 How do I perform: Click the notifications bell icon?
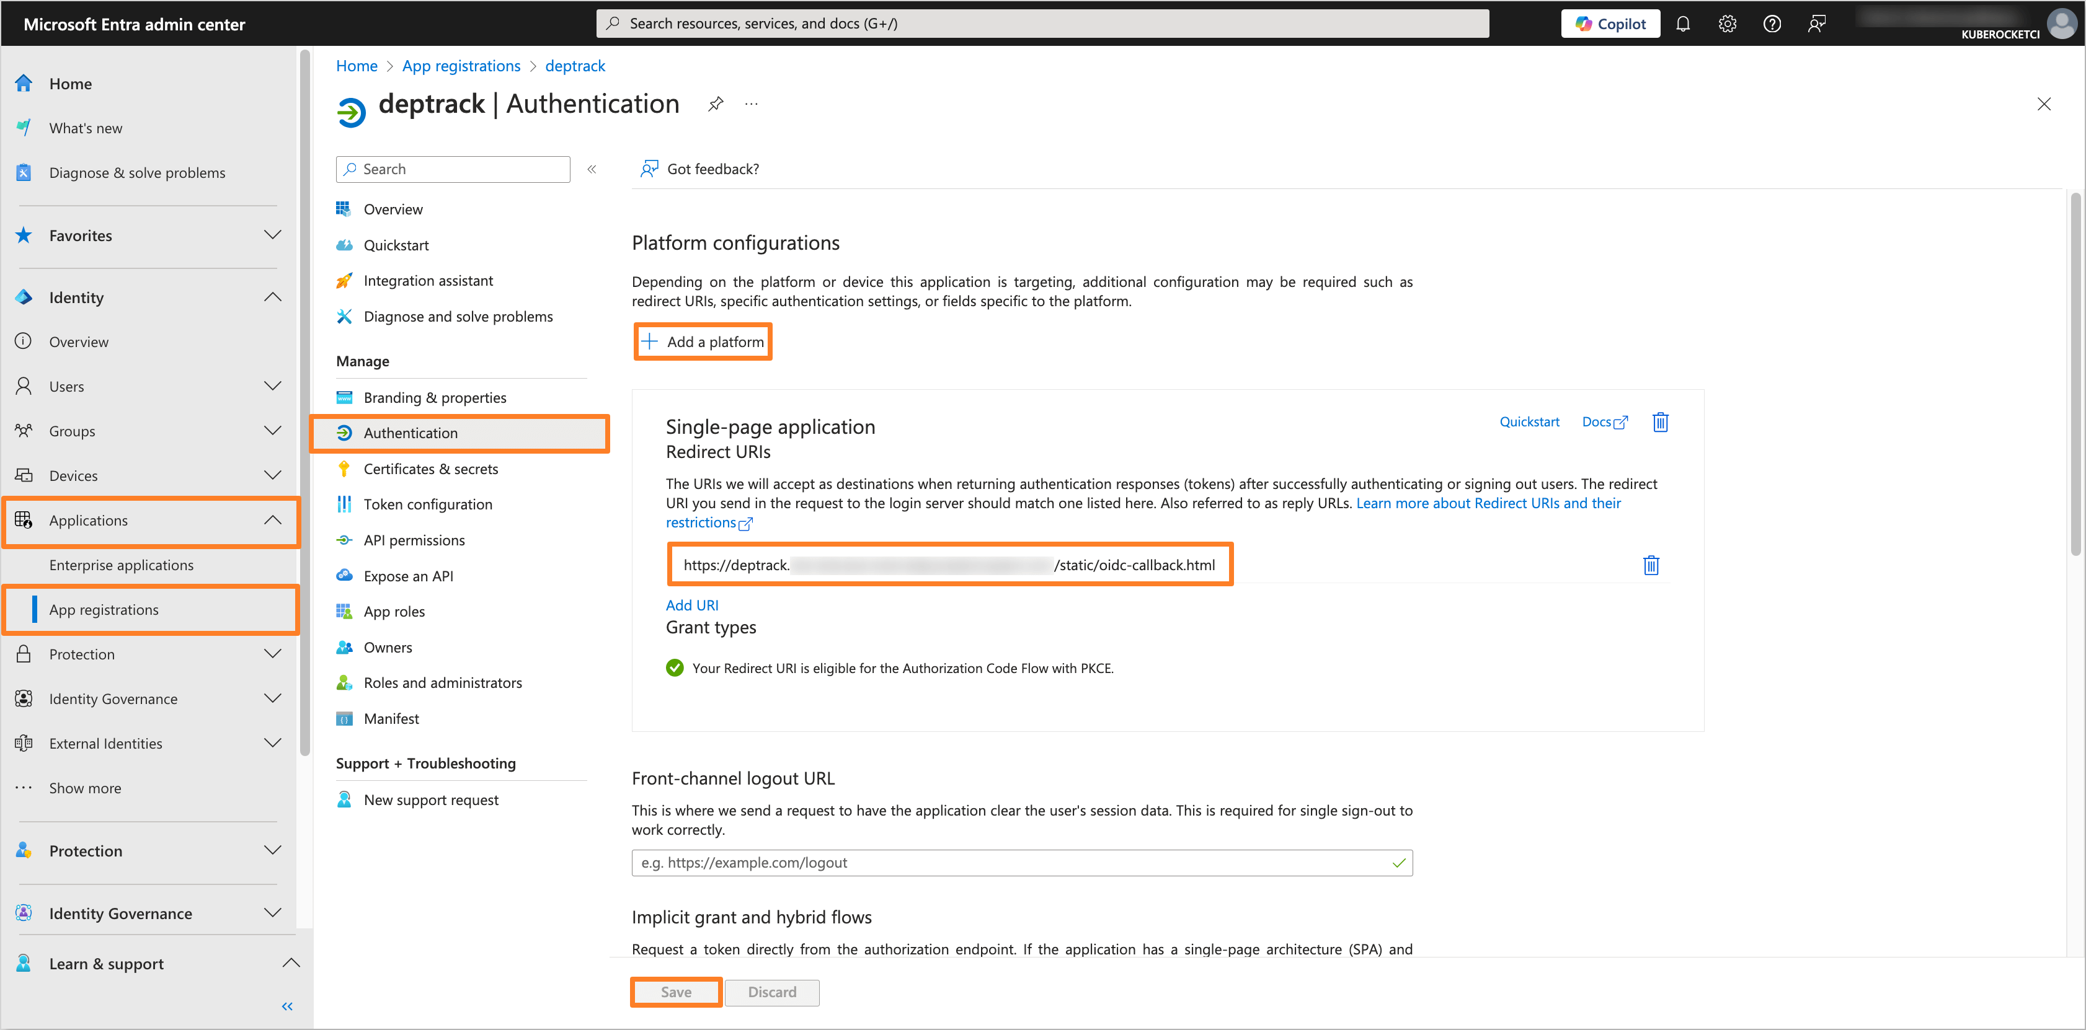[1683, 24]
